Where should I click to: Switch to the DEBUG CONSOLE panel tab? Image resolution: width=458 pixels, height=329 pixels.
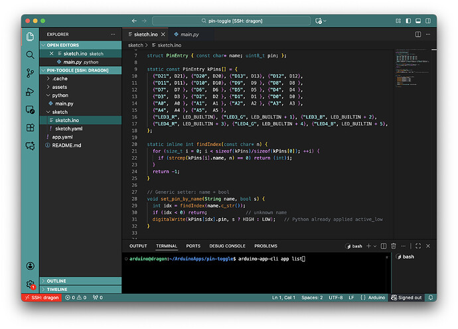227,246
